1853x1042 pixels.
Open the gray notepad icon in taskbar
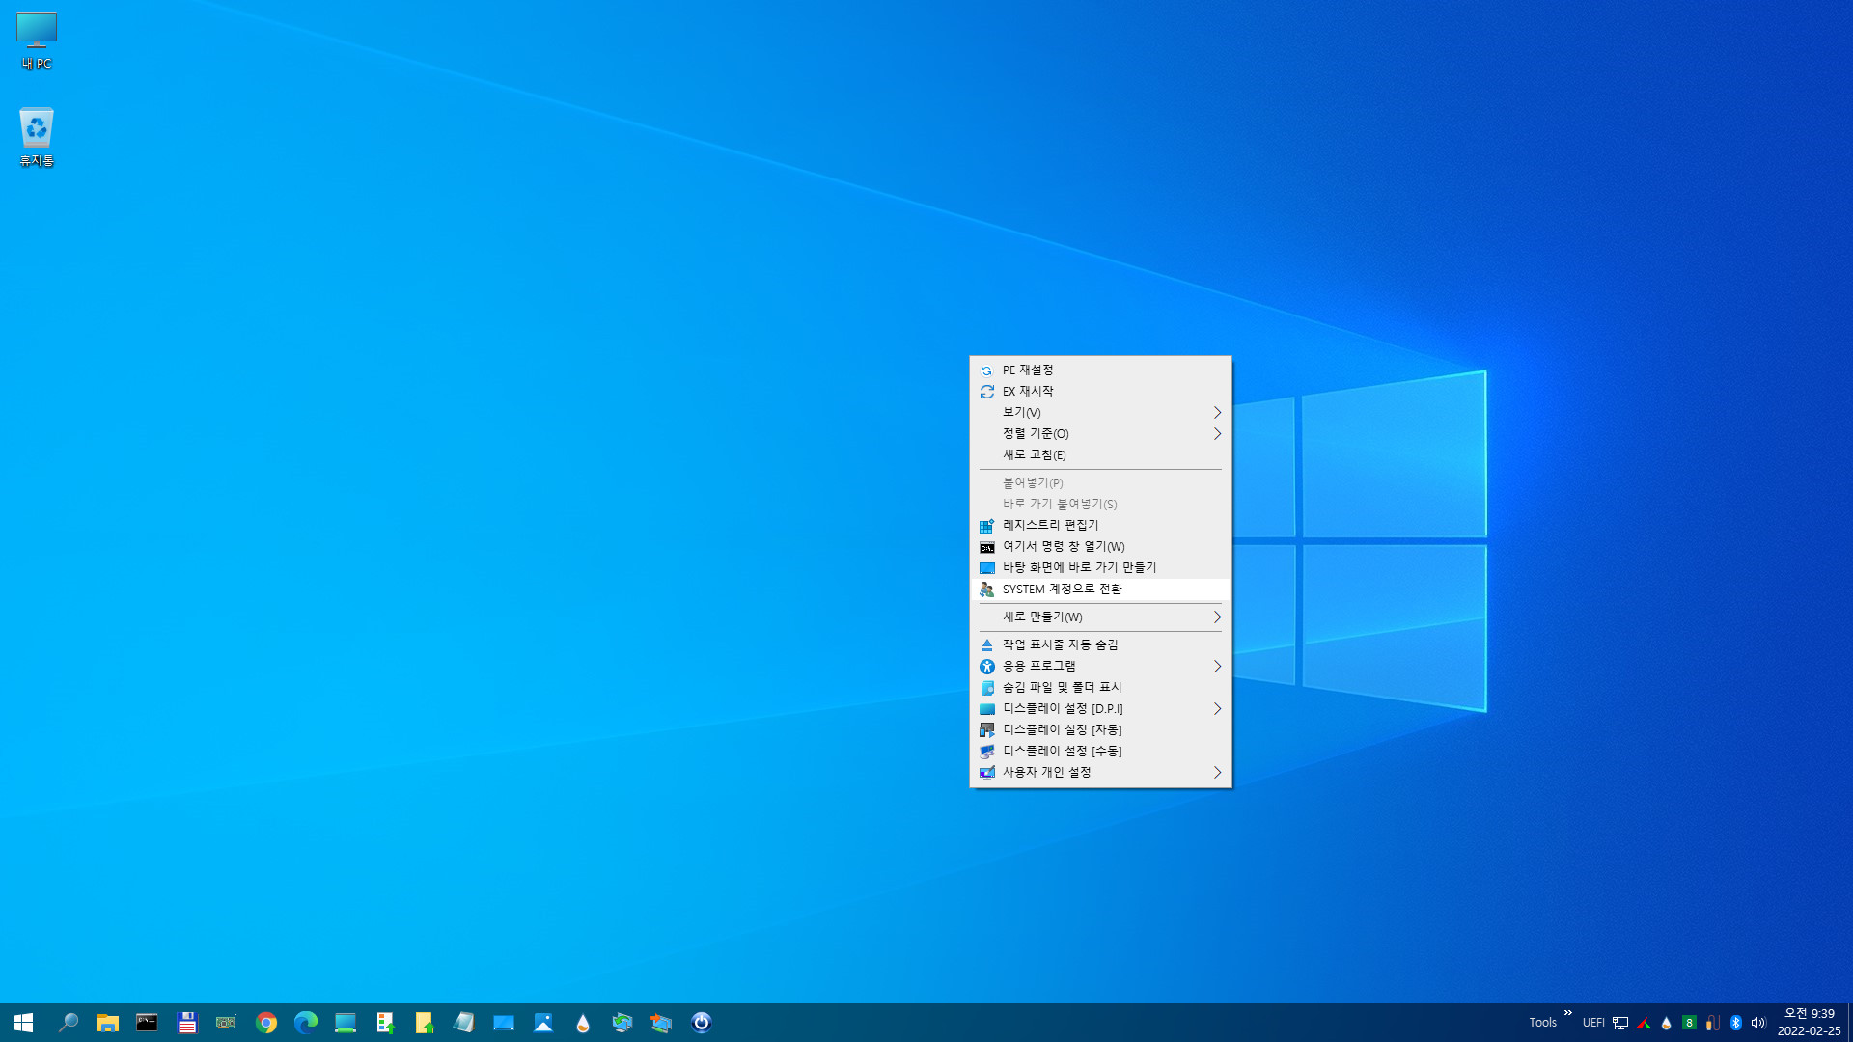click(x=464, y=1023)
